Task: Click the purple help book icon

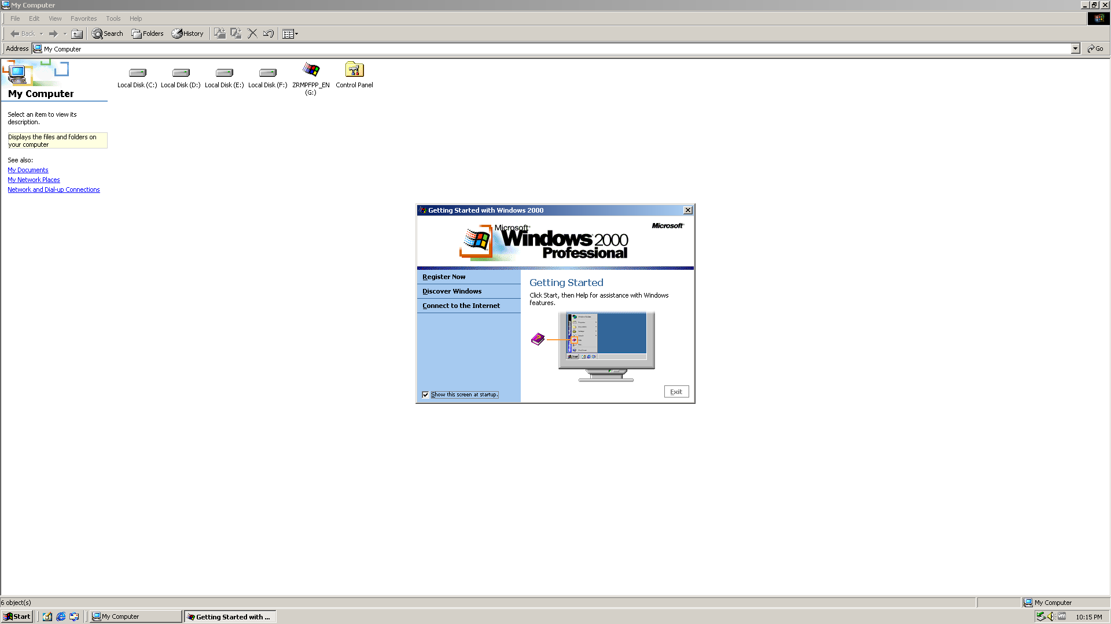Action: (x=538, y=339)
